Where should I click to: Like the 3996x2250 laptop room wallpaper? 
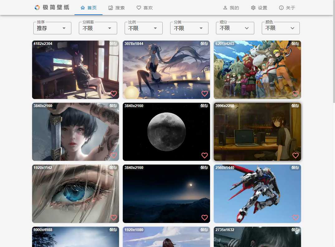295,156
